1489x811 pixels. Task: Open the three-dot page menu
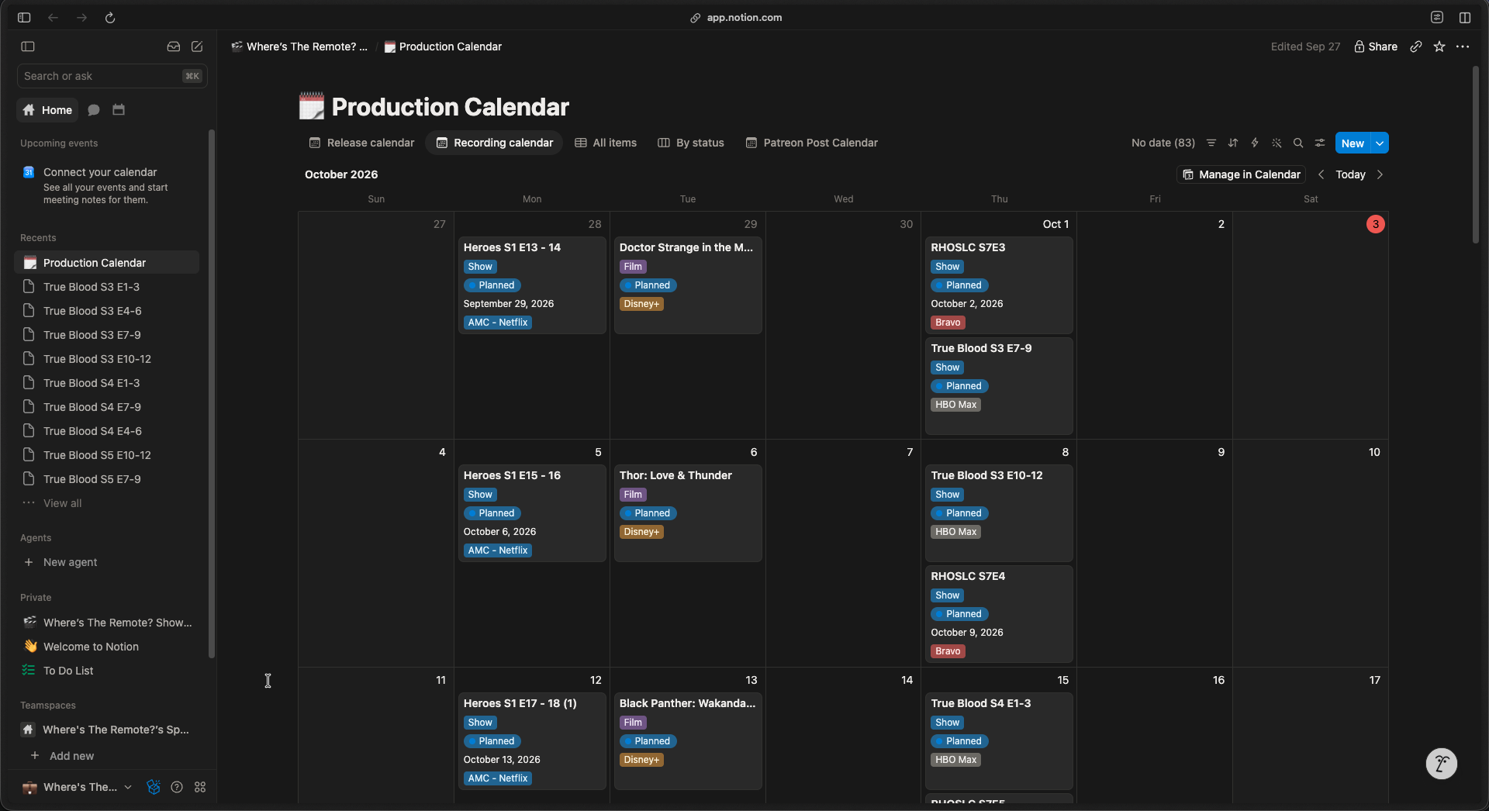[1463, 47]
